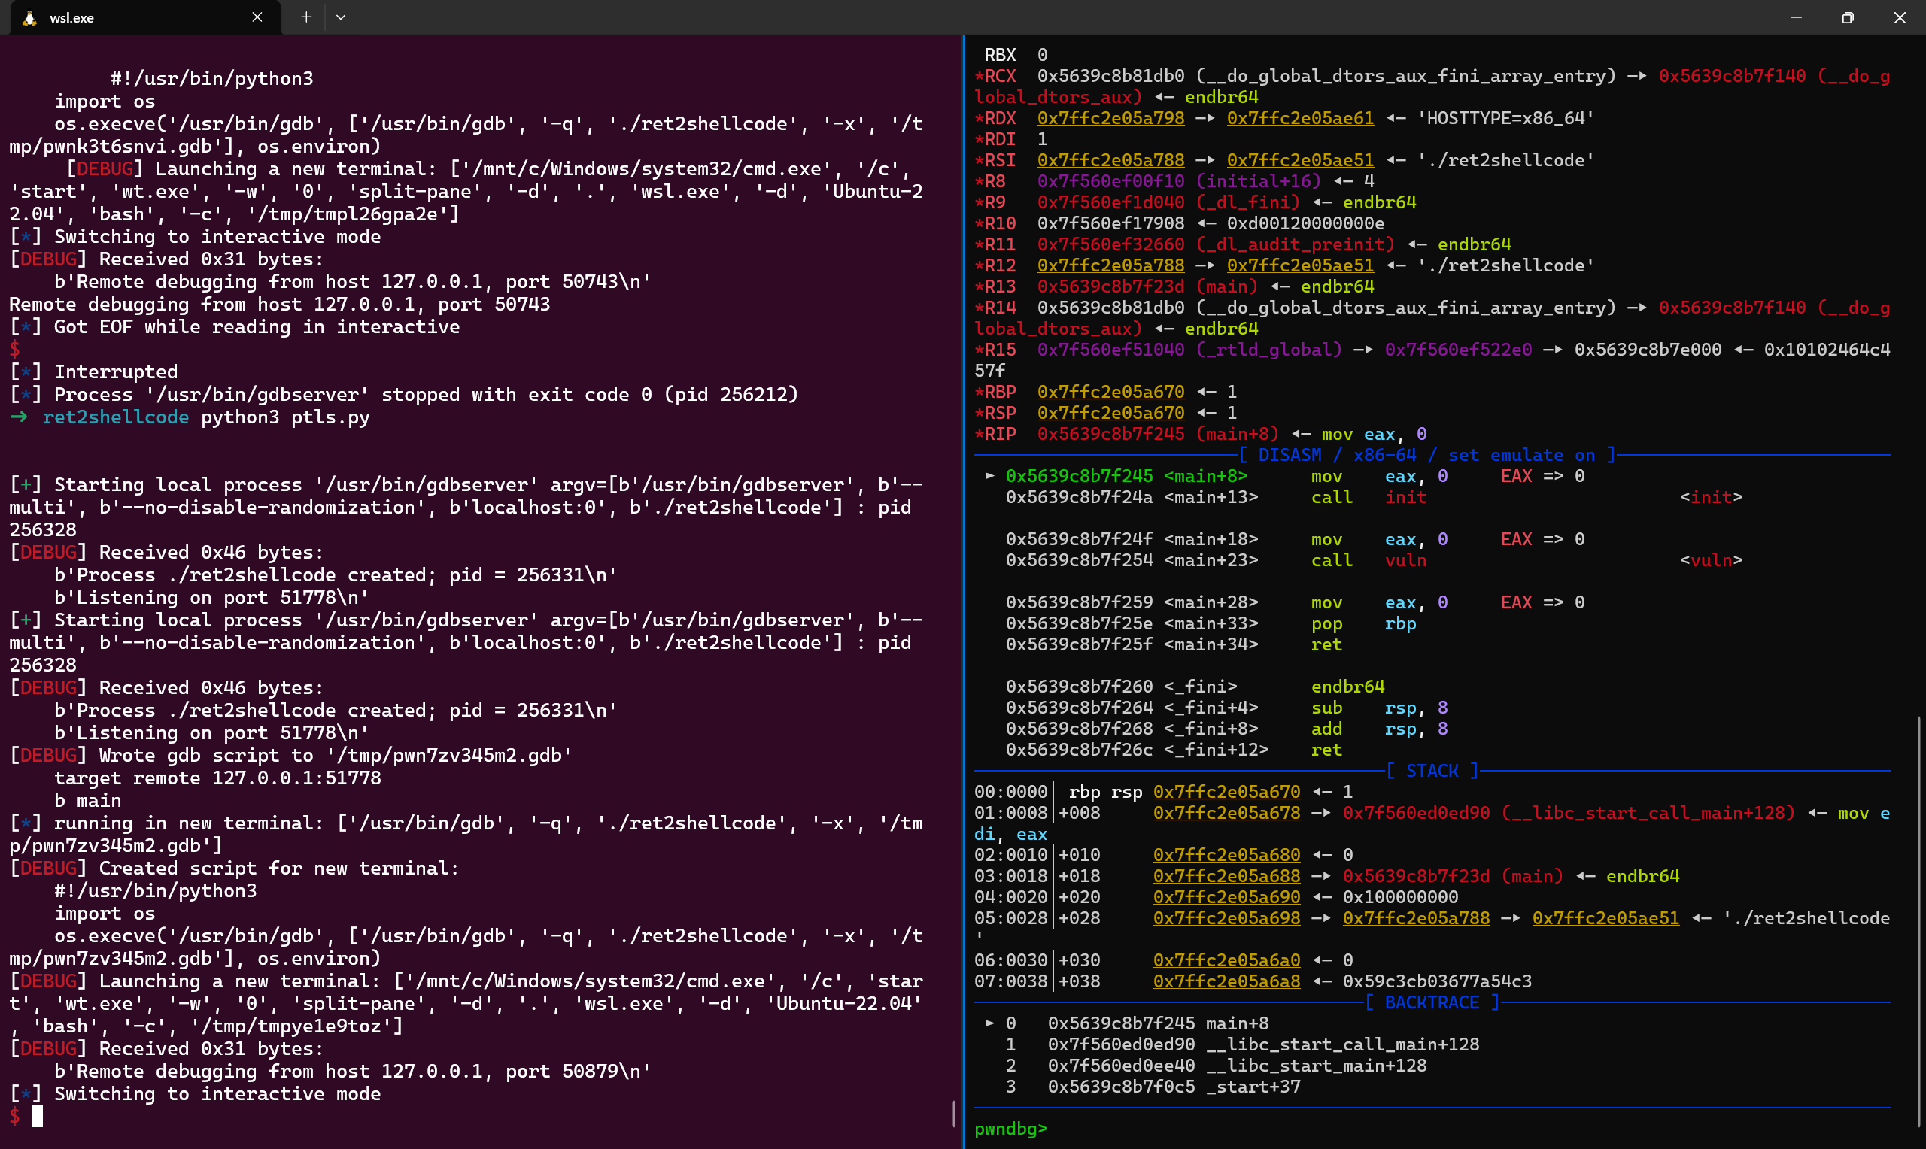Click the left pane scrollbar thumb
1926x1149 pixels.
pyautogui.click(x=953, y=1114)
